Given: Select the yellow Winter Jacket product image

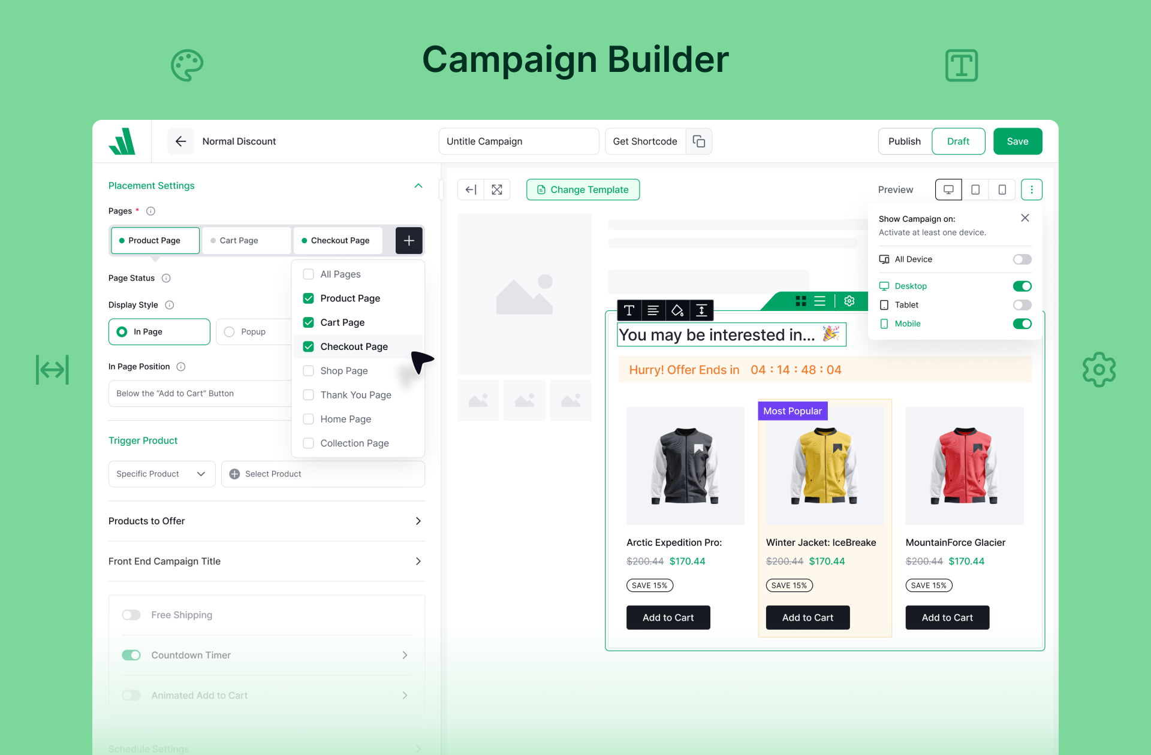Looking at the screenshot, I should click(825, 466).
